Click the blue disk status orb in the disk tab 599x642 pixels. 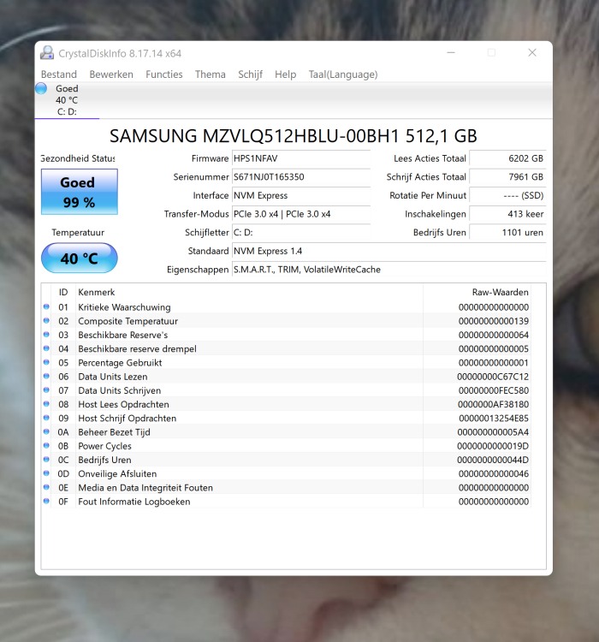click(41, 88)
